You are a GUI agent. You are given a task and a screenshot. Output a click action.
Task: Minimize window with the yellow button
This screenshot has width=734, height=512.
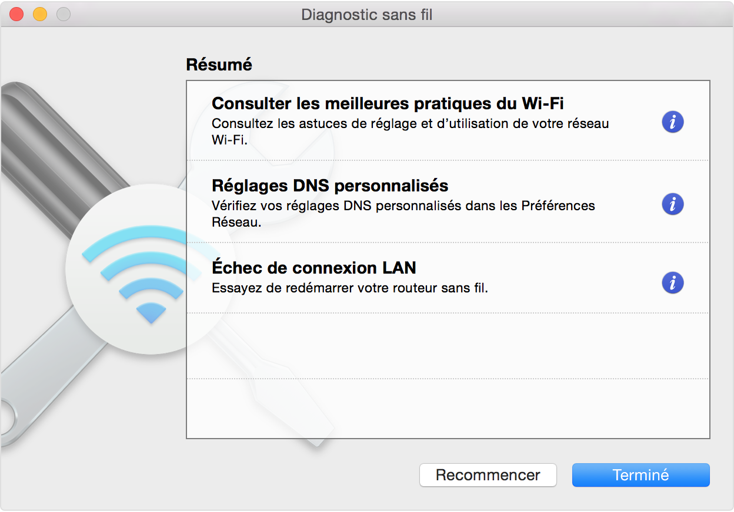click(40, 14)
